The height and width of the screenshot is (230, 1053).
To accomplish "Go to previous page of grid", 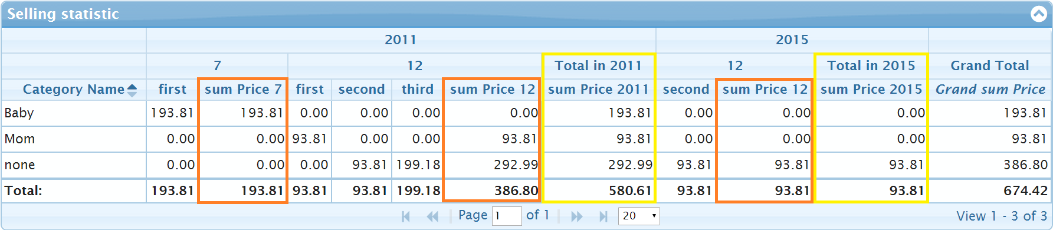I will point(433,216).
